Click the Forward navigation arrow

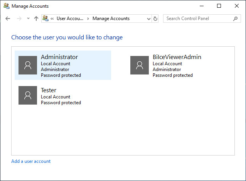(19, 19)
